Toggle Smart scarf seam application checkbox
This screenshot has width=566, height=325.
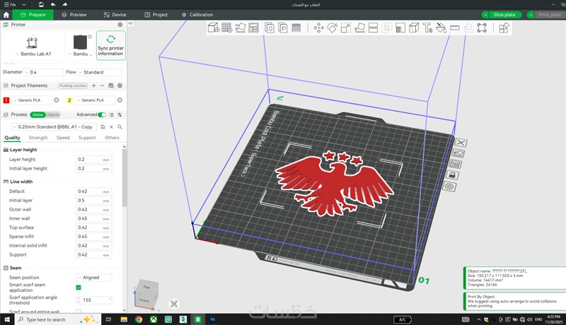[79, 288]
